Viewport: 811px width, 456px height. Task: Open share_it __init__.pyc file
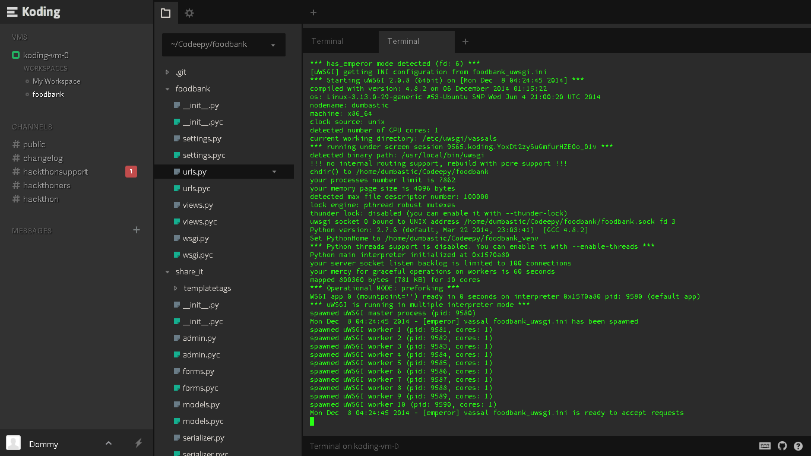click(x=202, y=321)
